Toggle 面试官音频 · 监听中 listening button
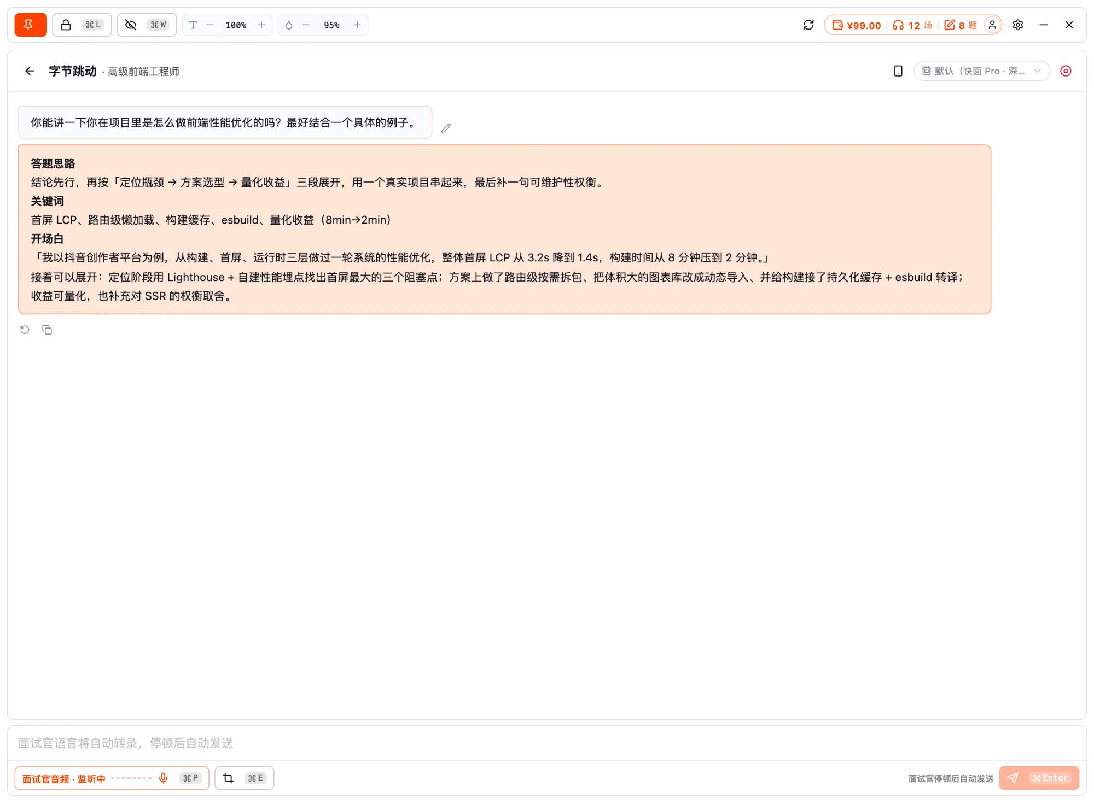 click(x=112, y=778)
